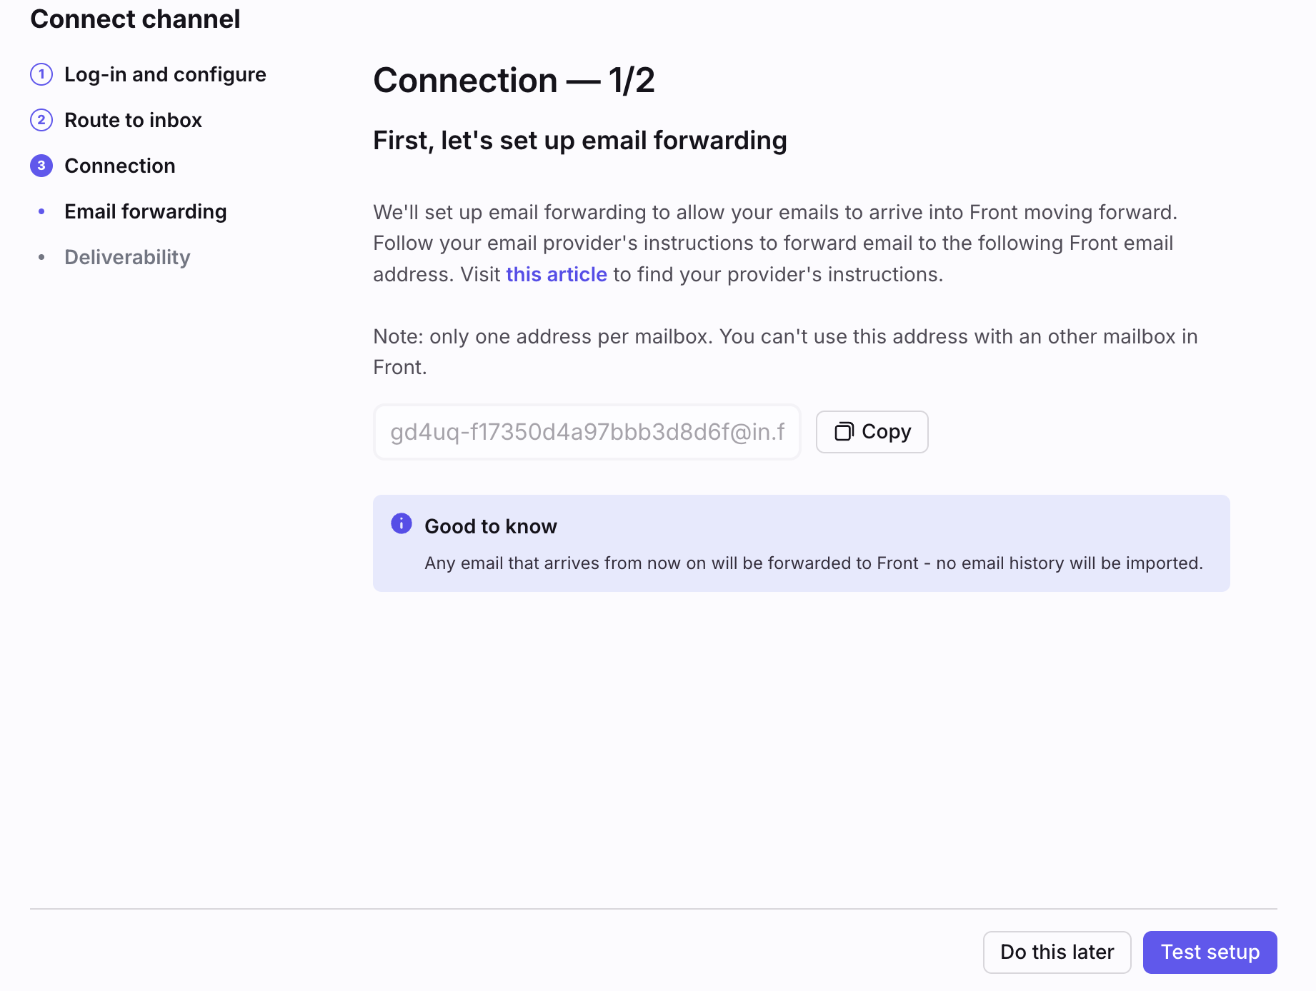
Task: Open the Log-in and configure step
Action: [165, 74]
